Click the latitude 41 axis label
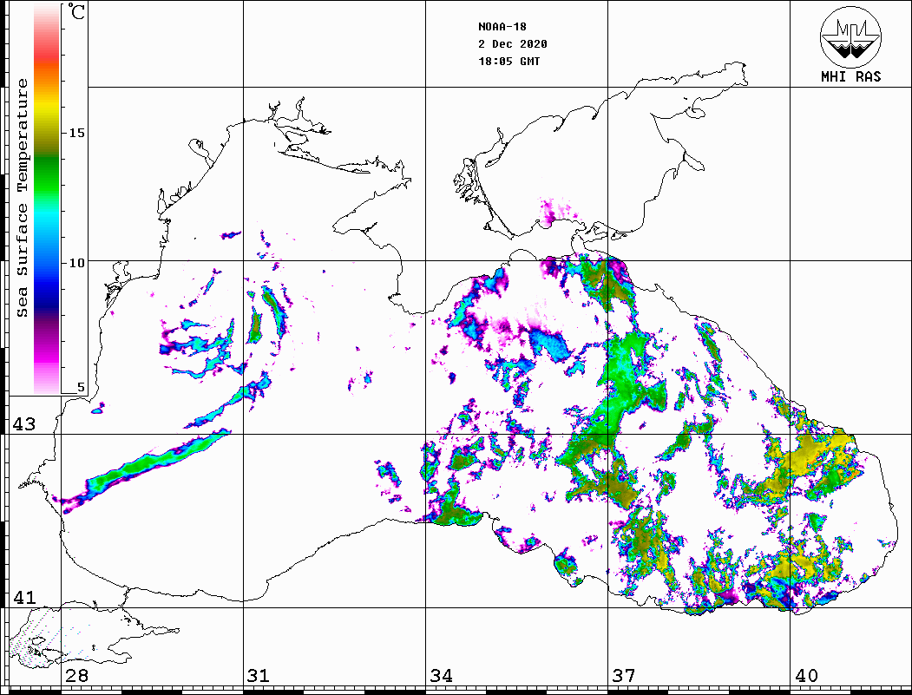Image resolution: width=912 pixels, height=695 pixels. pyautogui.click(x=23, y=598)
